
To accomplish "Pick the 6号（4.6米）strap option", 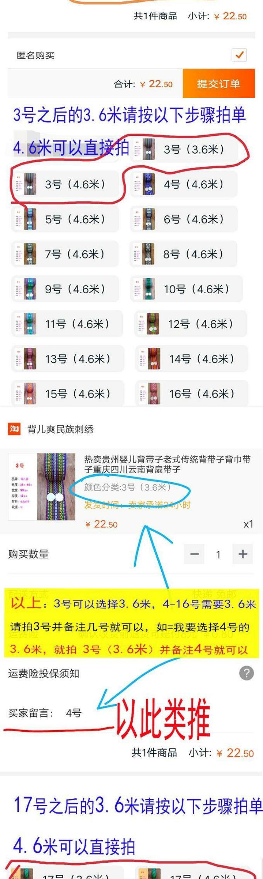I will tap(184, 219).
